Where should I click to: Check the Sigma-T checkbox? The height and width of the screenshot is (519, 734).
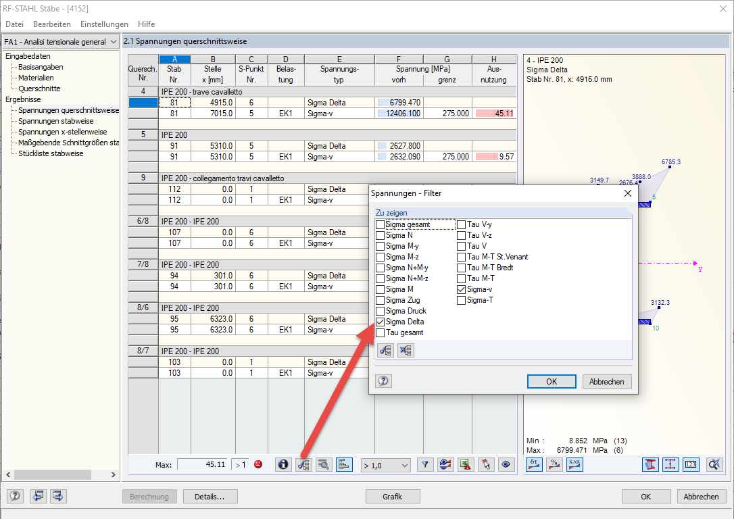(461, 301)
